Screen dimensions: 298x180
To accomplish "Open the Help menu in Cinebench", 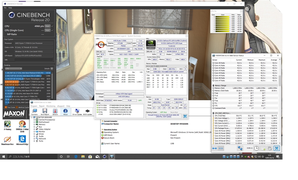I will click(x=10, y=8).
